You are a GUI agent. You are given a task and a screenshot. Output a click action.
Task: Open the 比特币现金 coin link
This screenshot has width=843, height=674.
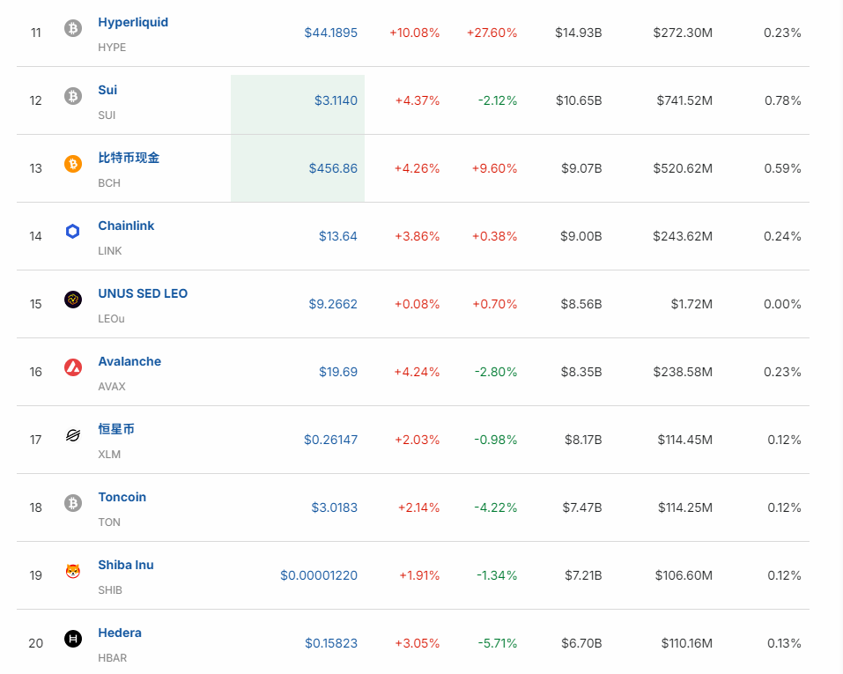129,158
